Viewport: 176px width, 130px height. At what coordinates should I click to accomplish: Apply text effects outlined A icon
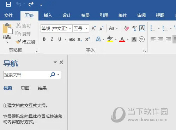(x=98, y=39)
